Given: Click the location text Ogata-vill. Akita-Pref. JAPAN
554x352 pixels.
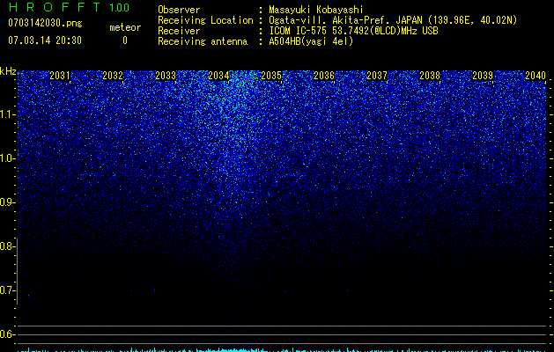Looking at the screenshot, I should click(x=345, y=20).
